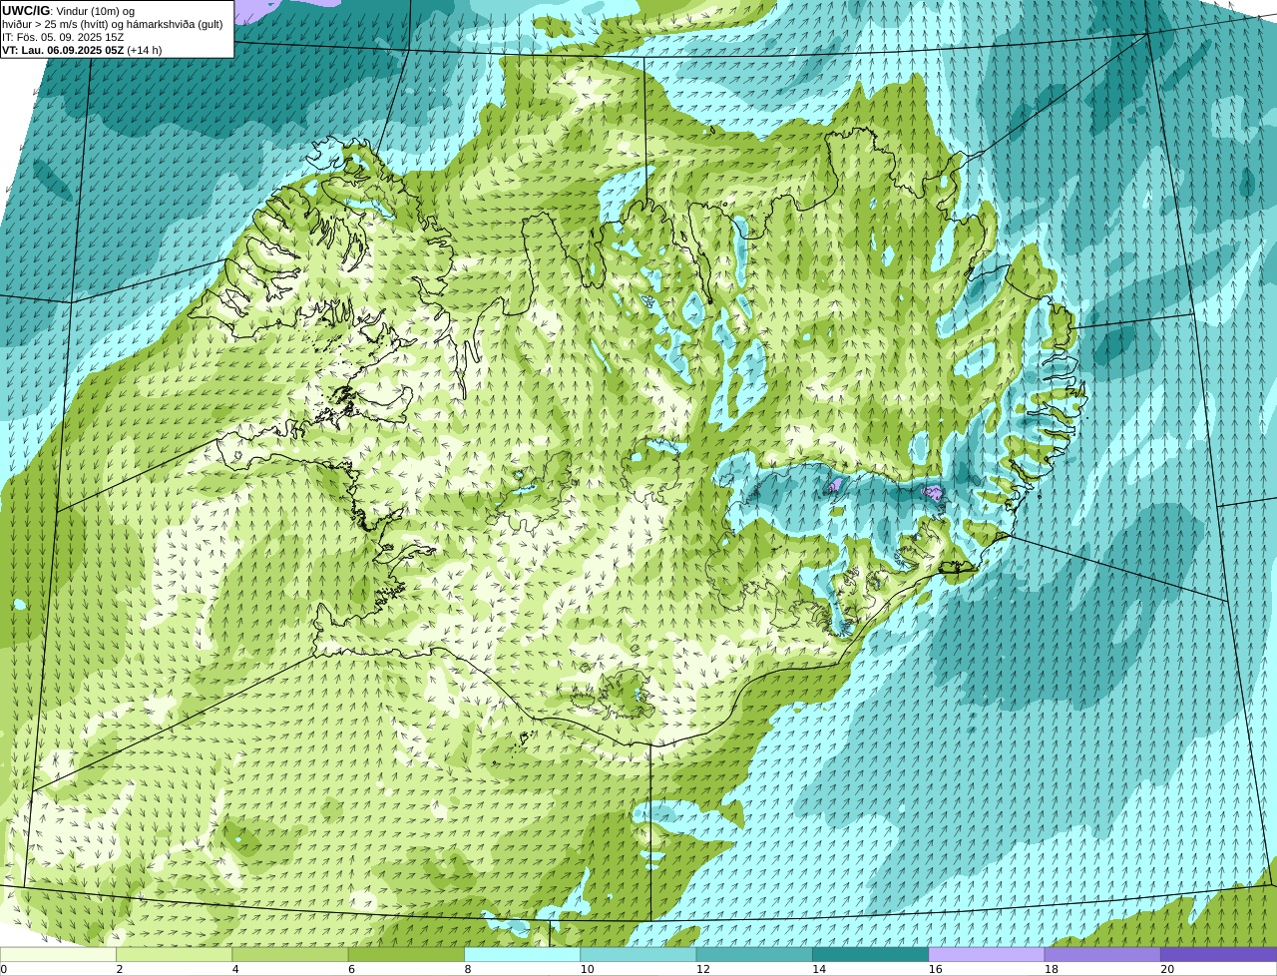Click the "0" legend scale label

pos(4,969)
